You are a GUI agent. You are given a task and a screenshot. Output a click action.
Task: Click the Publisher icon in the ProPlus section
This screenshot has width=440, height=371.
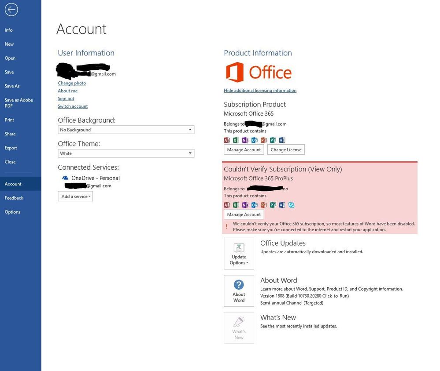click(x=273, y=205)
